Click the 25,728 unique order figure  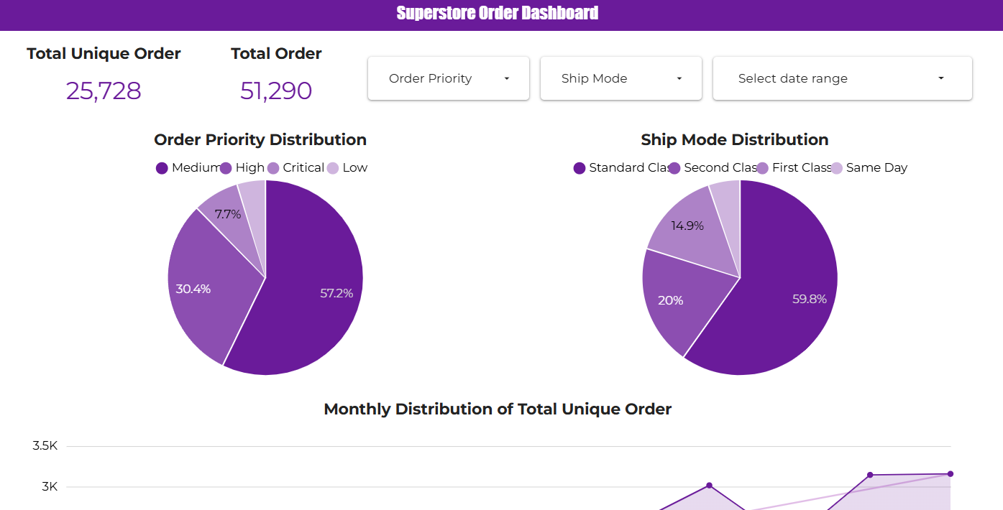click(x=103, y=91)
